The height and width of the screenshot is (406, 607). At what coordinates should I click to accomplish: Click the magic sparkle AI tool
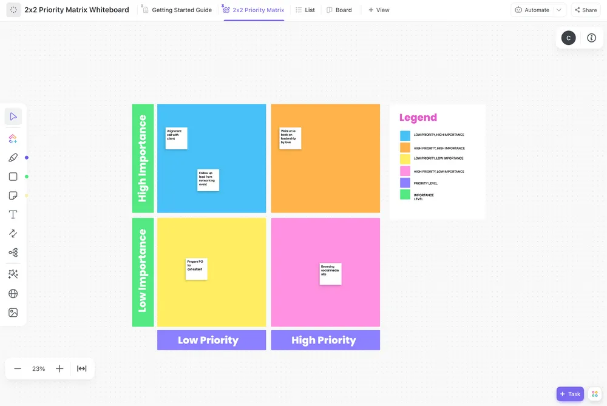(x=13, y=274)
